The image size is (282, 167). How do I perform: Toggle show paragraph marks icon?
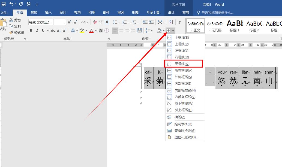[180, 22]
